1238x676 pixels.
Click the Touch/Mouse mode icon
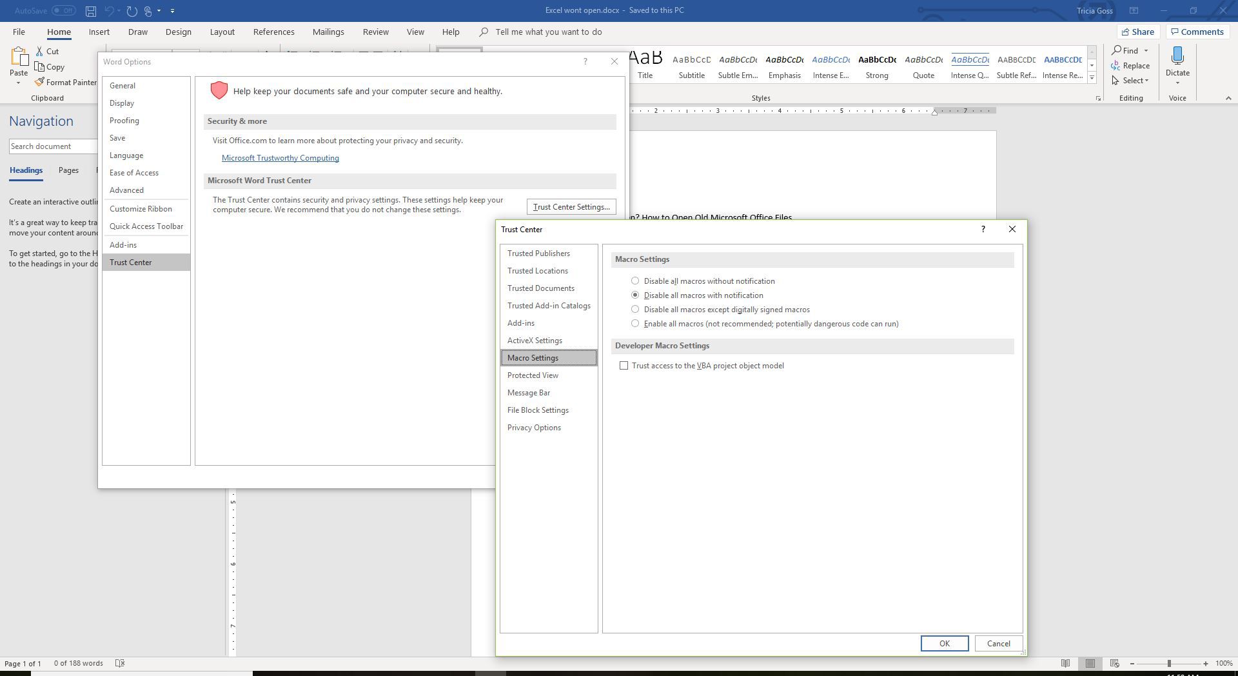click(148, 11)
